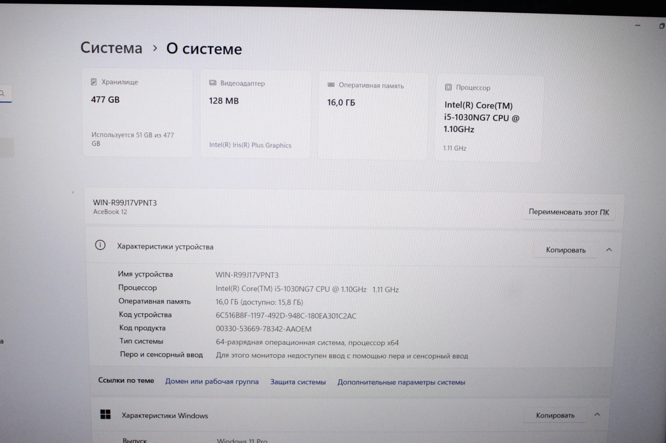Click the О системе page title
Screen dimensions: 666x443
[x=204, y=49]
